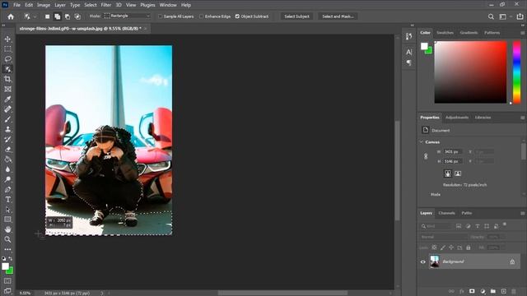Choose New Selection mode button

point(48,16)
